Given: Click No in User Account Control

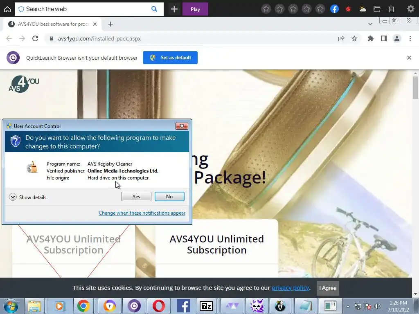Looking at the screenshot, I should [169, 197].
